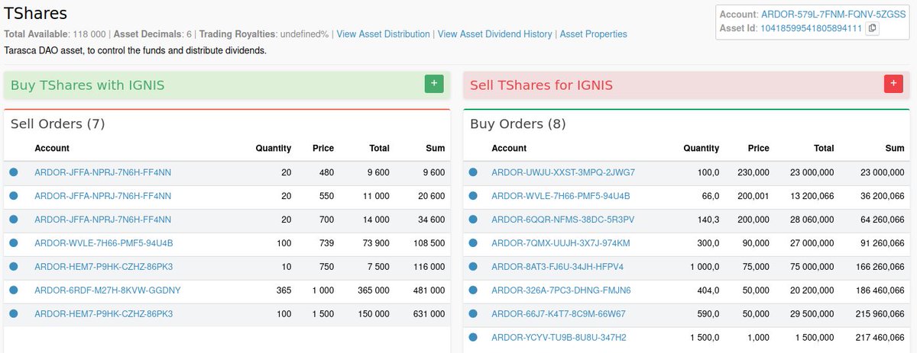Image resolution: width=917 pixels, height=353 pixels.
Task: Click blue dot of sell order priced 700
Action: point(14,220)
